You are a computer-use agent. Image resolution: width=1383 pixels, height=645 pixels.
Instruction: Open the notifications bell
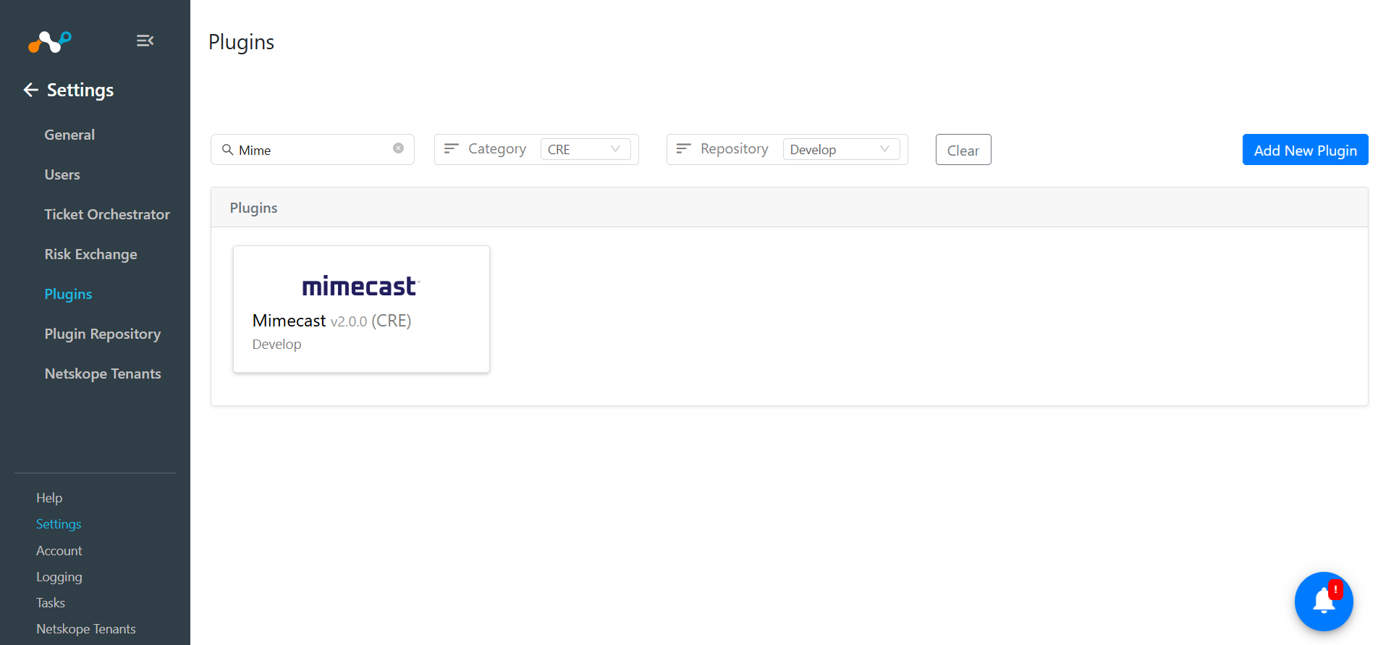(1324, 602)
